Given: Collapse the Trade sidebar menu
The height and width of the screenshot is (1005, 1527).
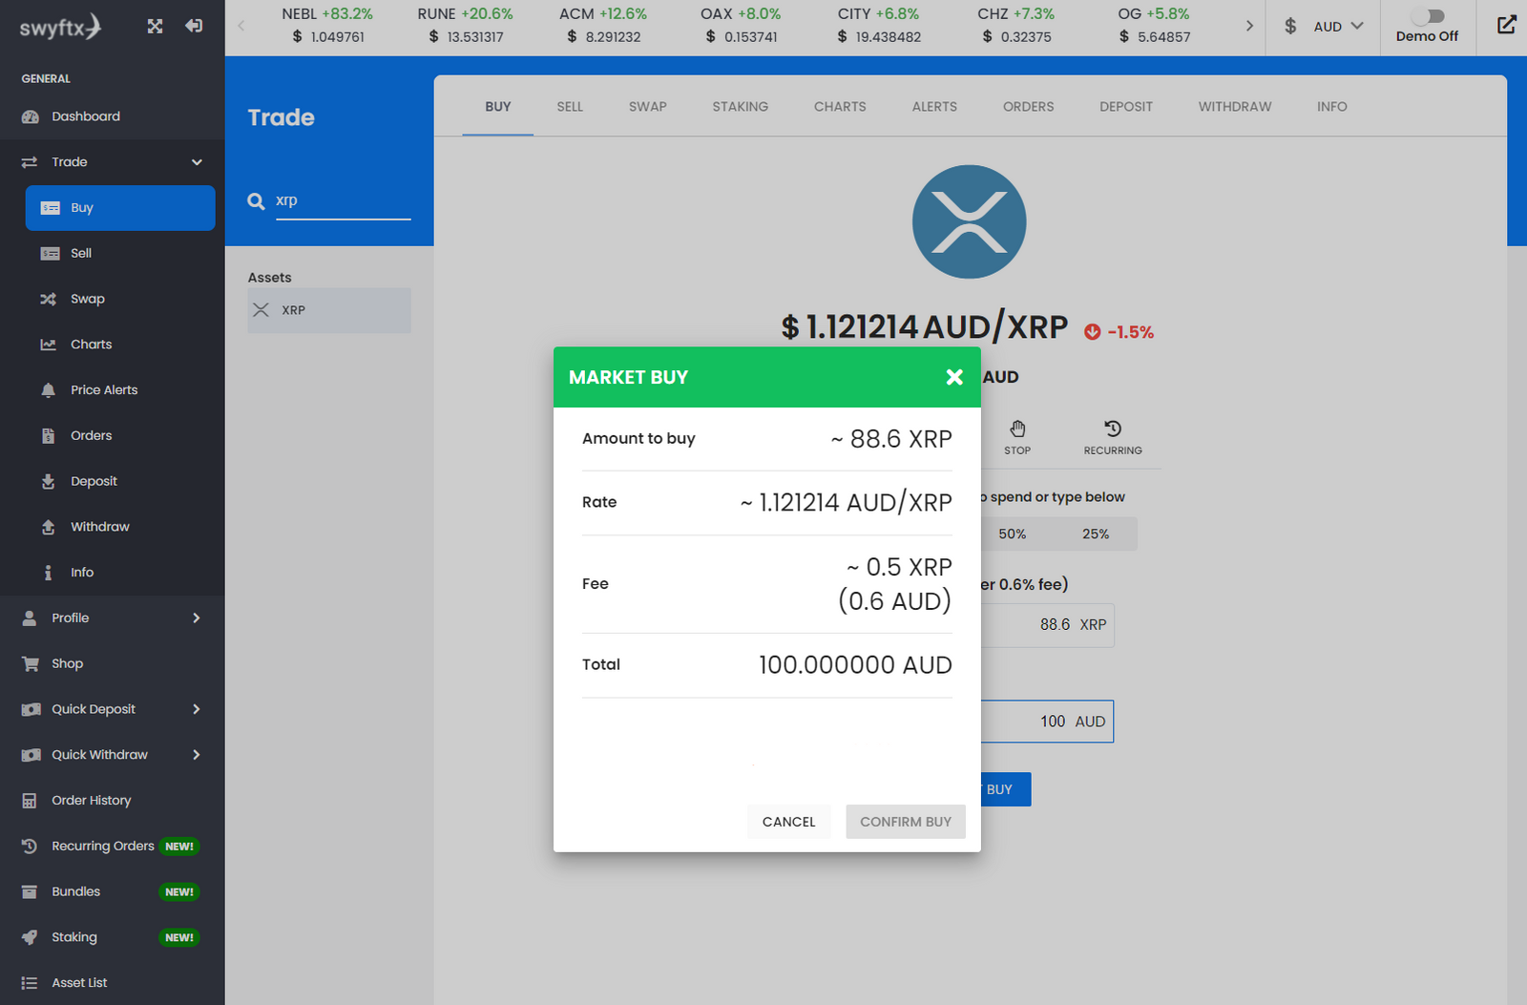Looking at the screenshot, I should (x=197, y=162).
